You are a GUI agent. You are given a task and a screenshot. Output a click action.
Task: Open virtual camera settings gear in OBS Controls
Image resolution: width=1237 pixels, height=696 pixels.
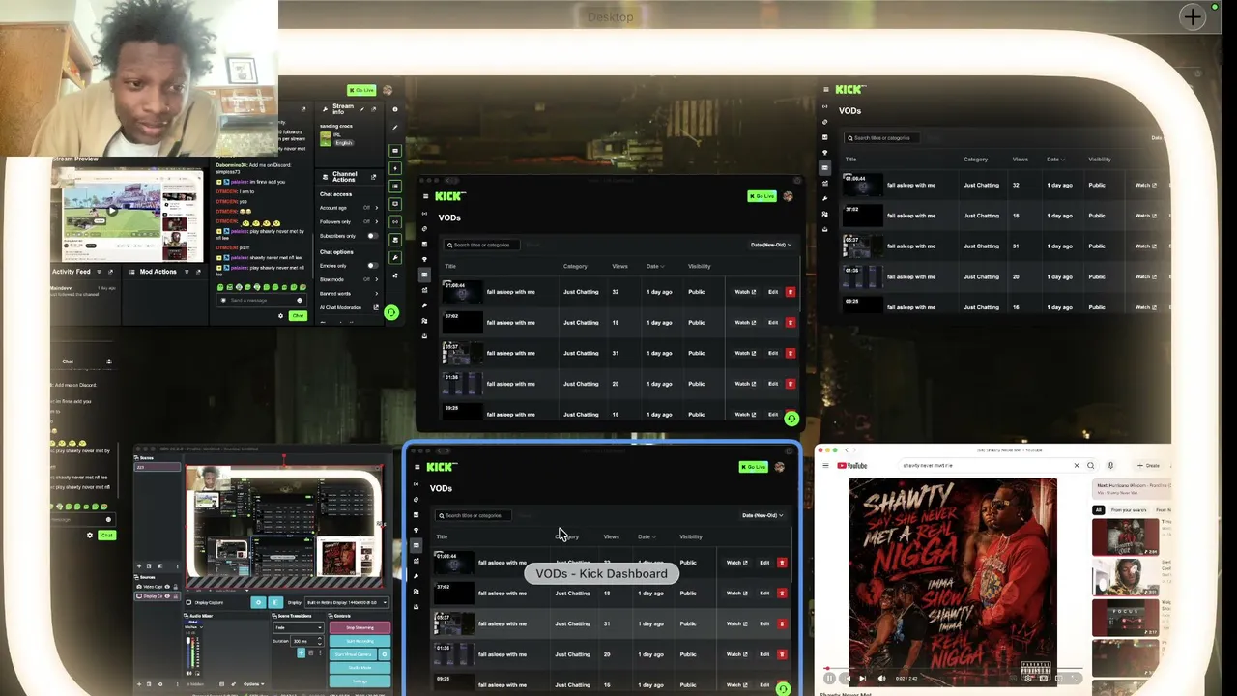(384, 654)
